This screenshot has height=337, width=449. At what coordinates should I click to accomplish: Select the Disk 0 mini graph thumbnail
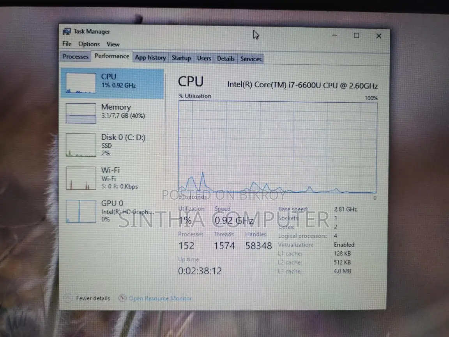[x=81, y=145]
